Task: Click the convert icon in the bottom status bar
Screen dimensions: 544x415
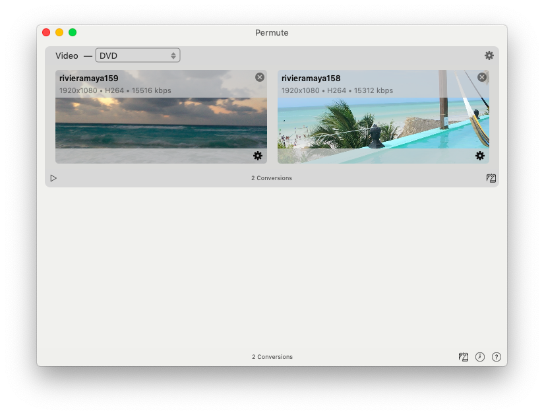Action: click(x=463, y=356)
